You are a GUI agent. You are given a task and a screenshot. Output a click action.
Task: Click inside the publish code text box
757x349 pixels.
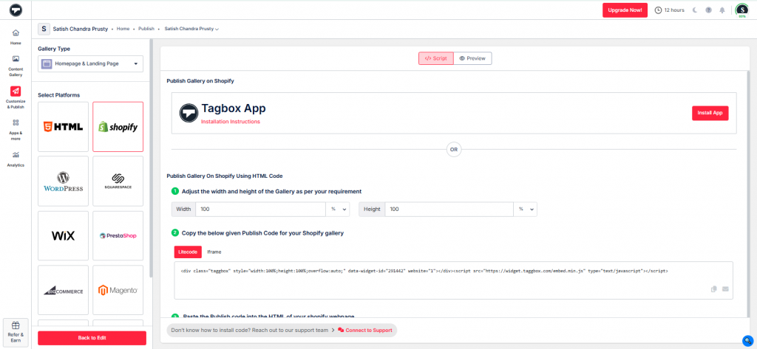click(x=453, y=280)
